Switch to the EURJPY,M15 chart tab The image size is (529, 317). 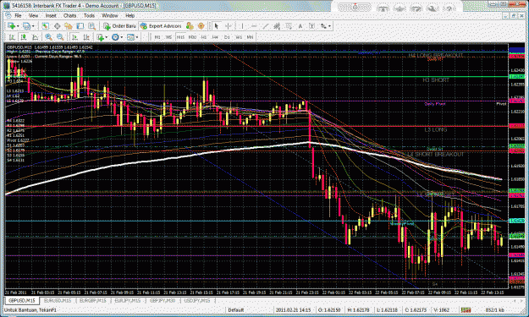(x=128, y=300)
